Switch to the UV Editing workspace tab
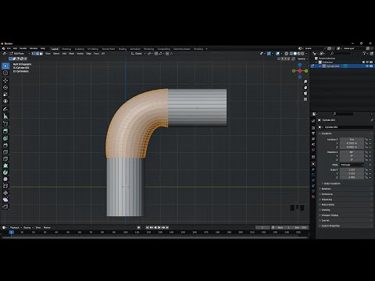 pyautogui.click(x=93, y=49)
